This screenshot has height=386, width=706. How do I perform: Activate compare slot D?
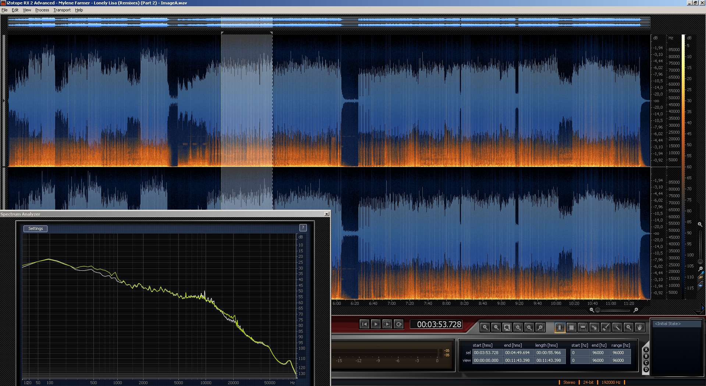click(646, 369)
